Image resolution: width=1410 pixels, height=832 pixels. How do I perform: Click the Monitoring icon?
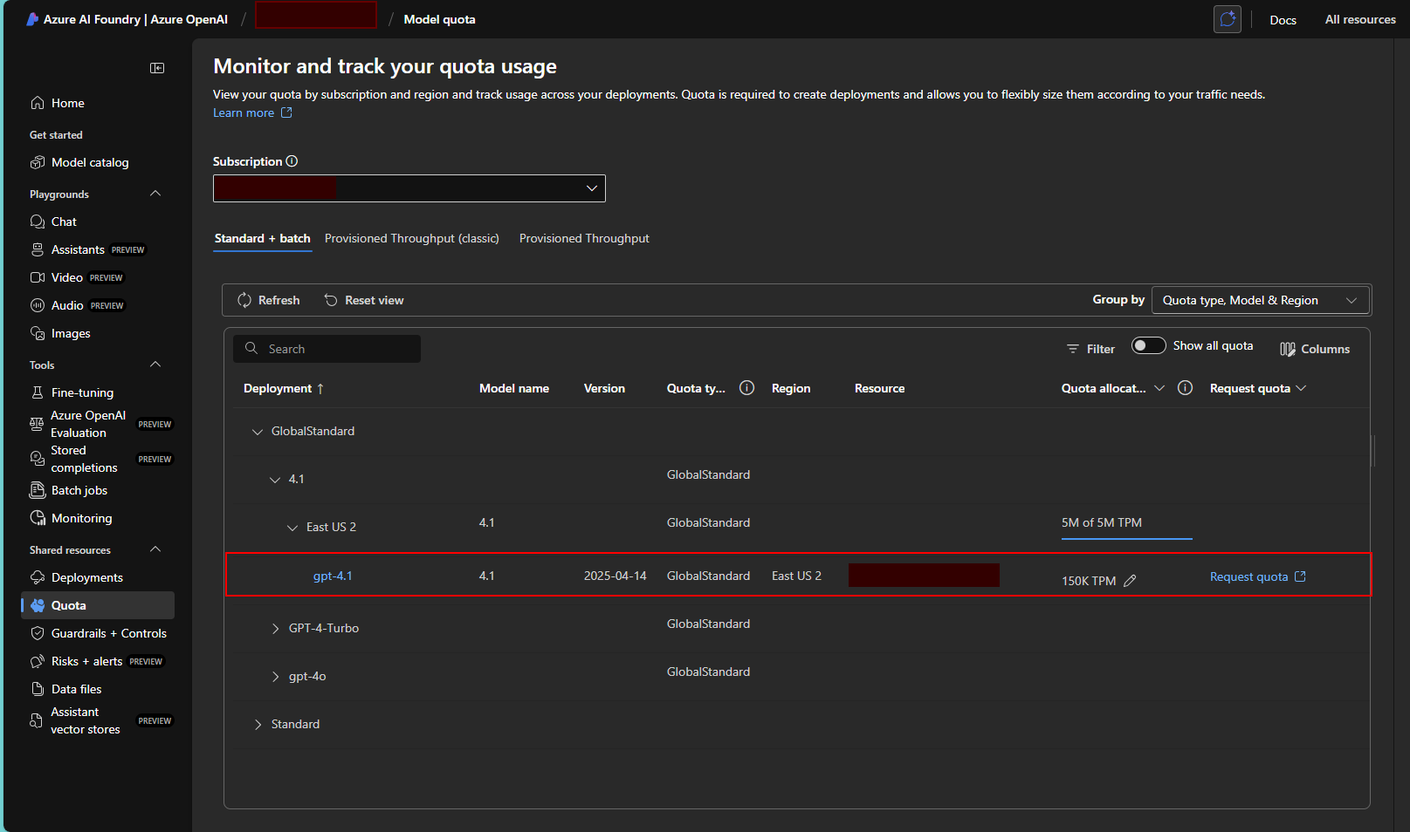[x=38, y=518]
